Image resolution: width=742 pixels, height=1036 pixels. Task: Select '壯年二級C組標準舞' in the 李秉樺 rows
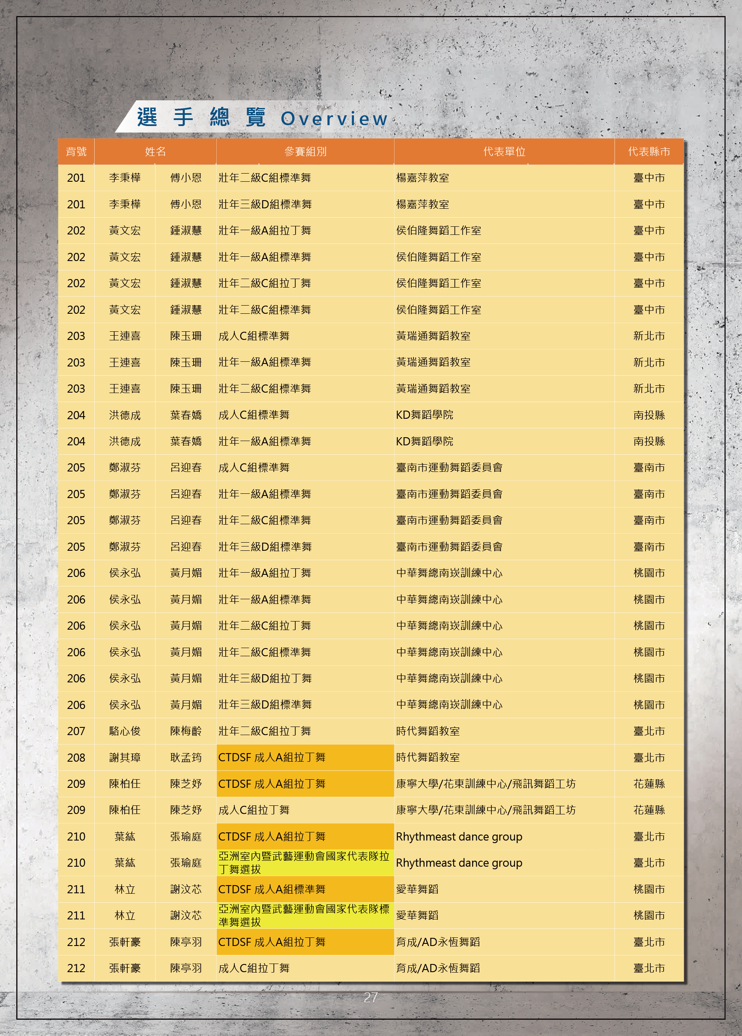[264, 178]
